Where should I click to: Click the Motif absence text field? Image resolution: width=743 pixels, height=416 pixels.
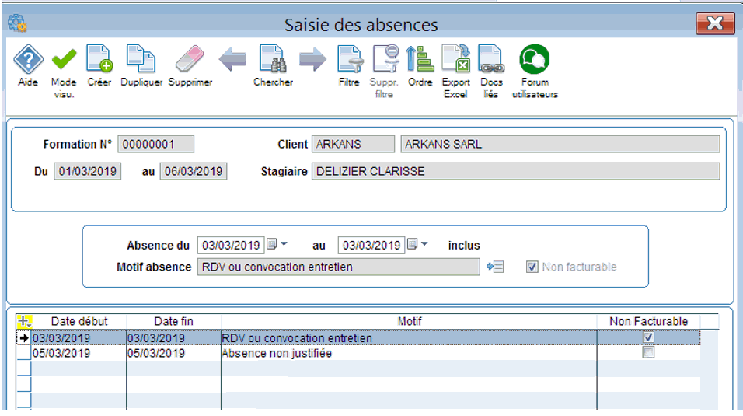(338, 267)
